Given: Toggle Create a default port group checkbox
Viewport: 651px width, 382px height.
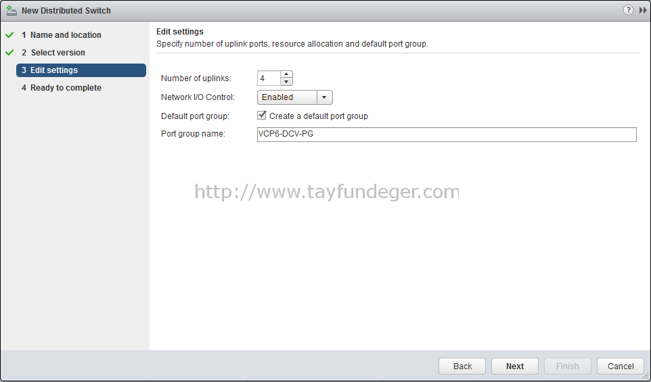Looking at the screenshot, I should 262,116.
